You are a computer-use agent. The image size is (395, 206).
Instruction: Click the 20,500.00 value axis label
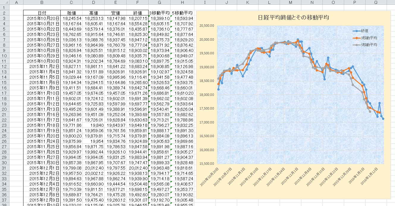click(207, 26)
